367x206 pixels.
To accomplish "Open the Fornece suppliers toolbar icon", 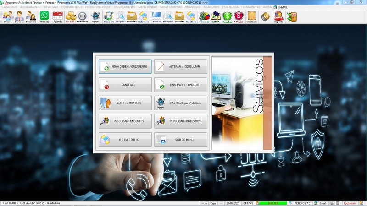I will click(x=19, y=17).
